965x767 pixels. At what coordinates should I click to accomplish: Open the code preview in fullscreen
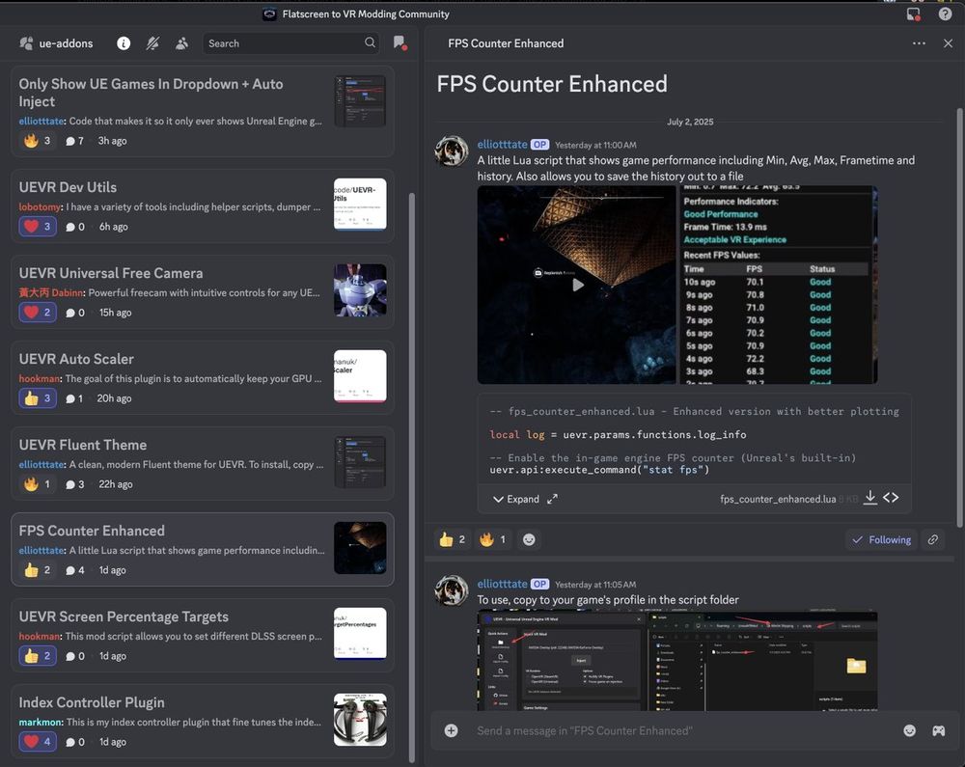point(553,499)
